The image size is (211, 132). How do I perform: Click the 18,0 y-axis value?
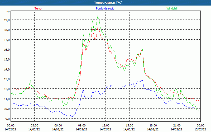point(7,30)
